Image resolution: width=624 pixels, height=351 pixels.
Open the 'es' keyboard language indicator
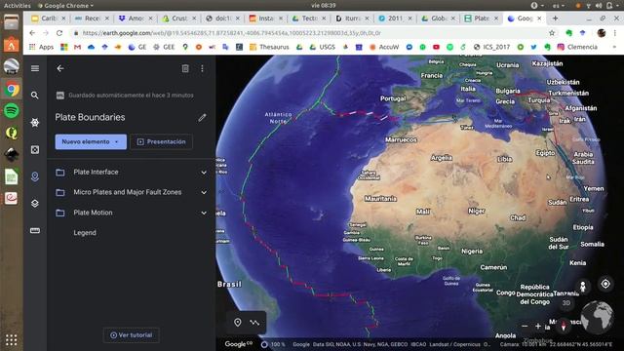click(x=558, y=6)
